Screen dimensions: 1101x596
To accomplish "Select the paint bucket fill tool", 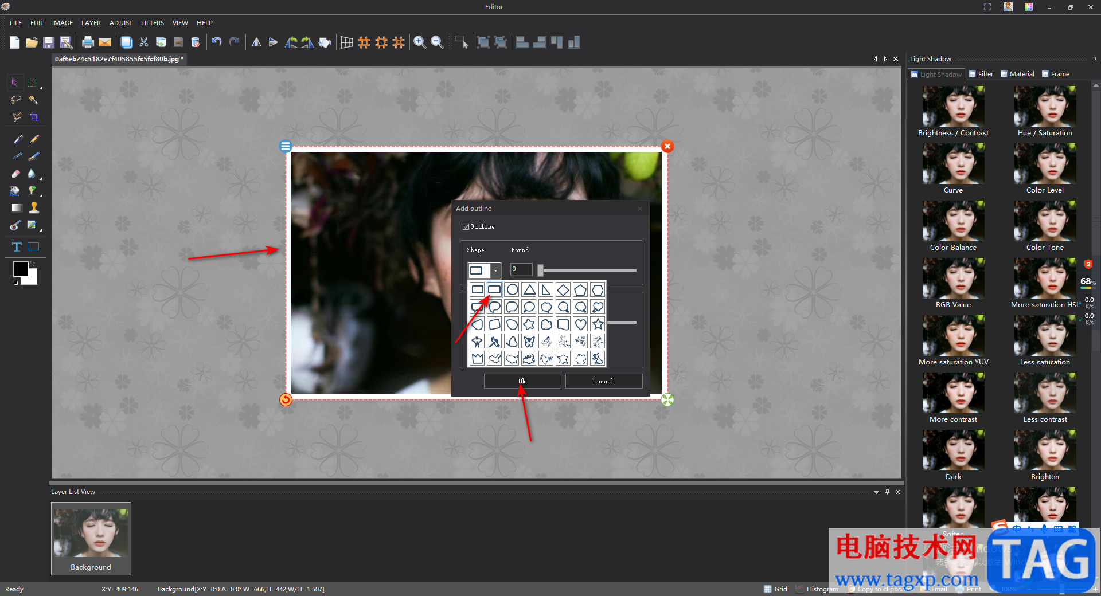I will click(15, 191).
